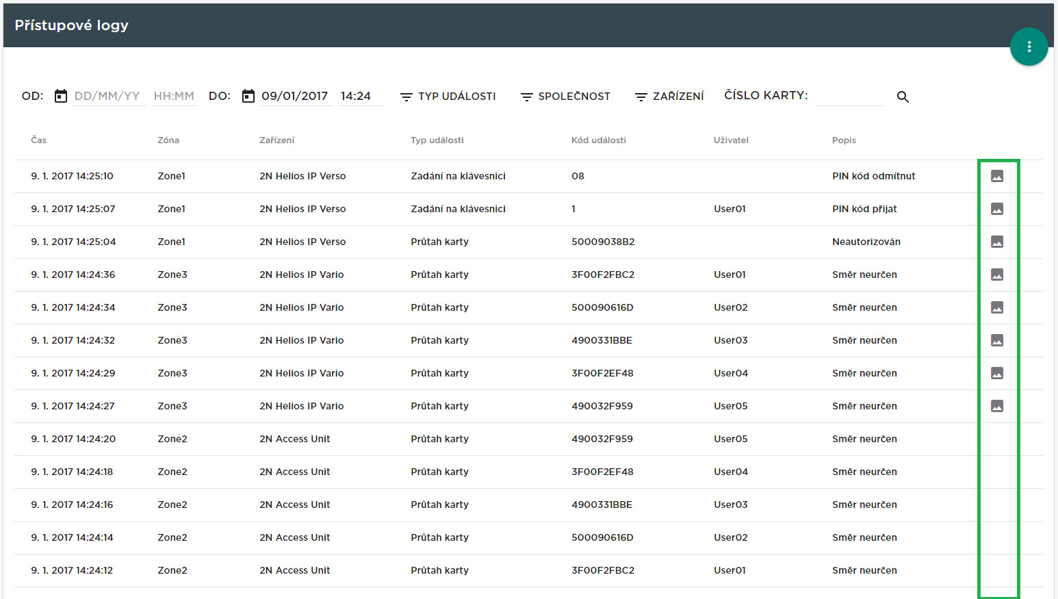The height and width of the screenshot is (599, 1058).
Task: View snapshot image for 14:24:34 row
Action: tap(997, 307)
